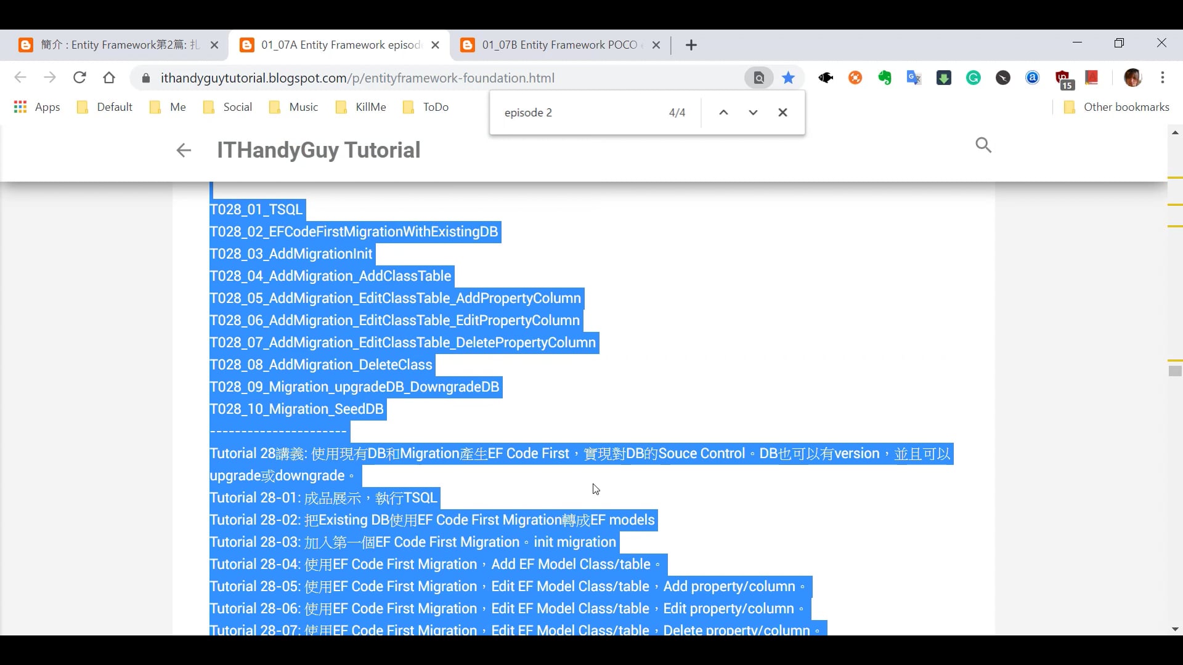The height and width of the screenshot is (665, 1183).
Task: Click the Grammarly extension icon
Action: (974, 78)
